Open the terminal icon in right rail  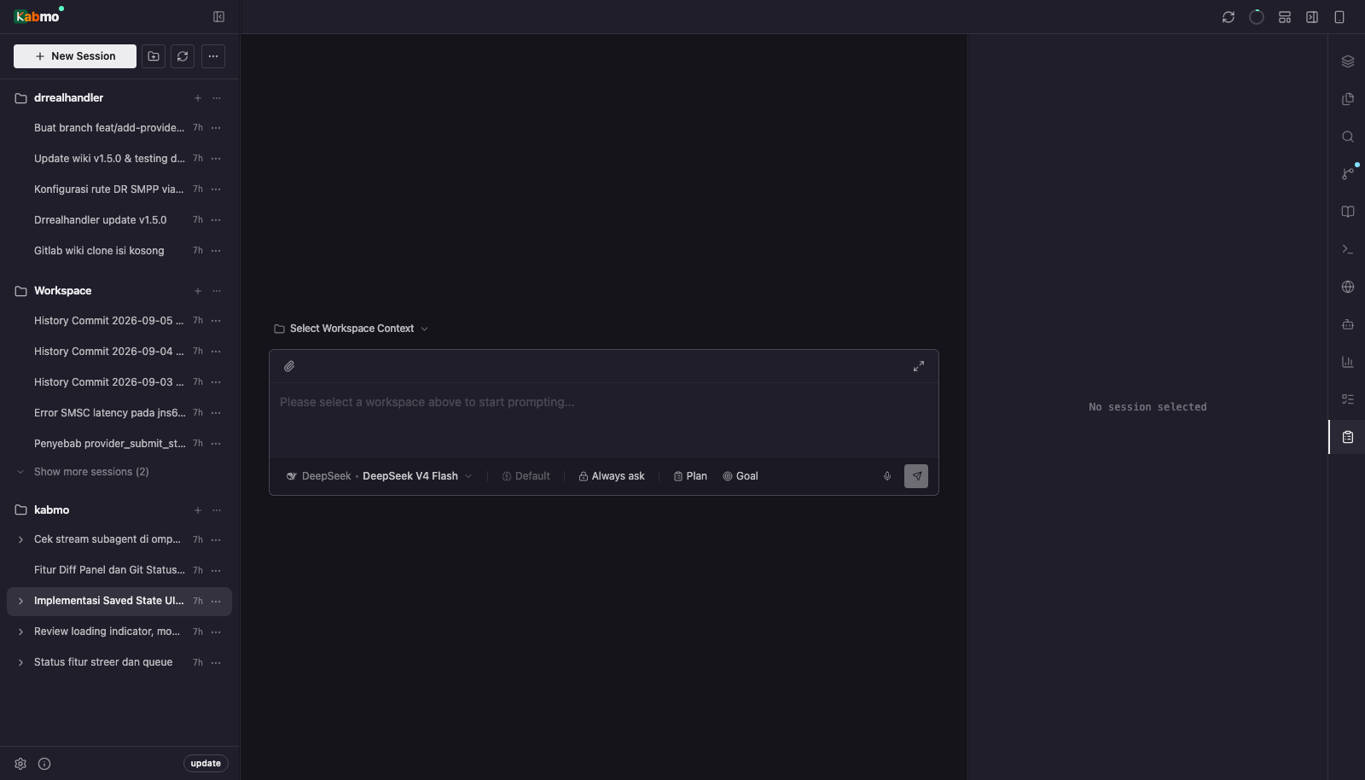(x=1348, y=249)
